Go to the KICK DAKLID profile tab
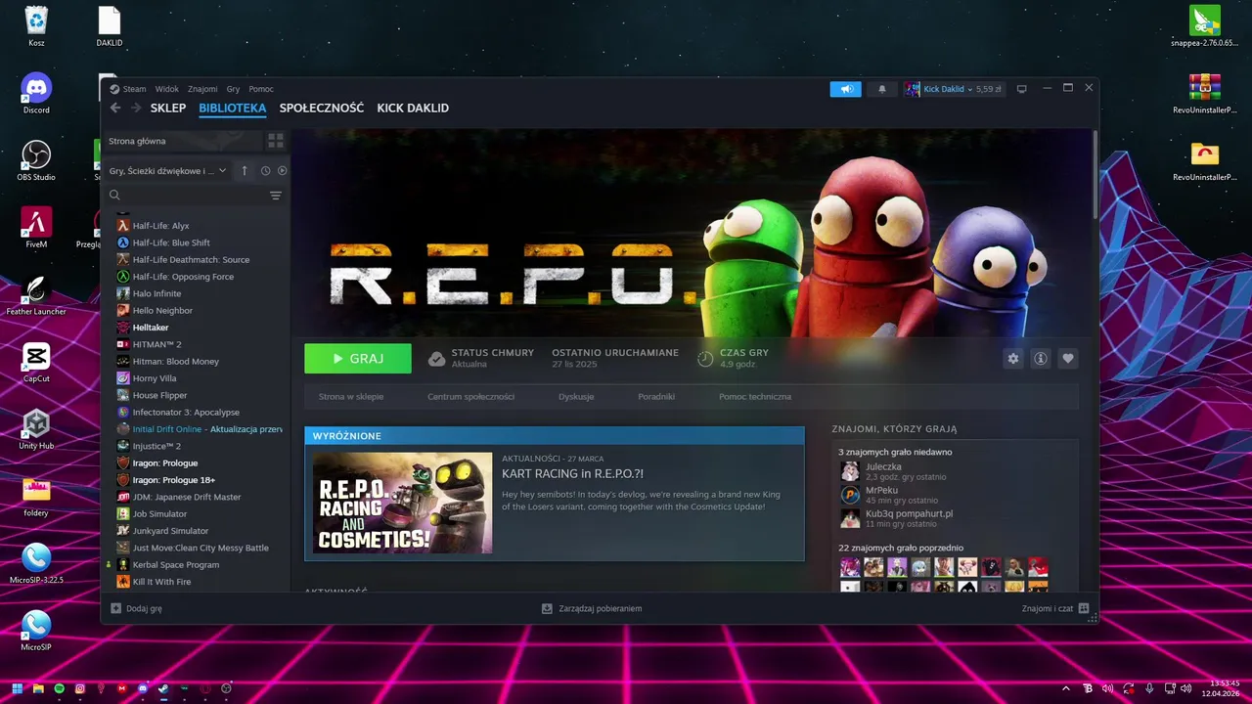Viewport: 1252px width, 704px height. 413,108
